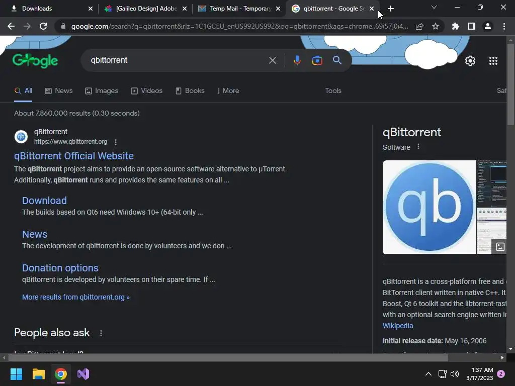Viewport: 515px width, 386px height.
Task: View more images via the image icon
Action: pyautogui.click(x=500, y=247)
